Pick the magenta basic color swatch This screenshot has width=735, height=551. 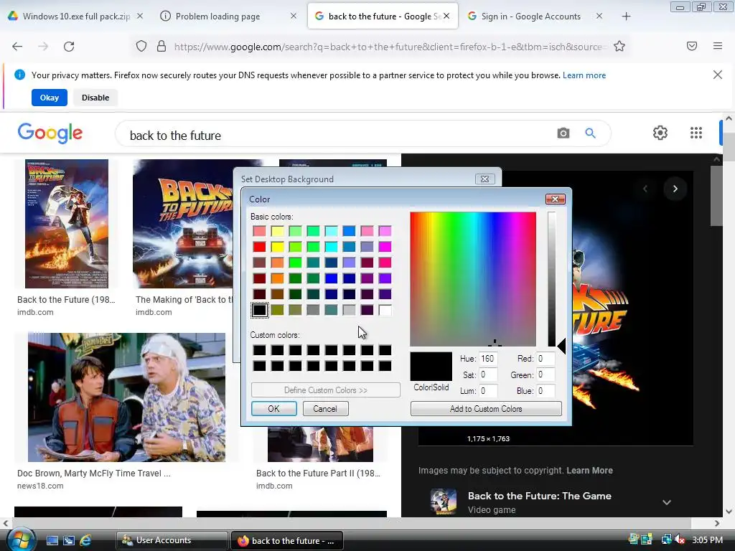385,247
